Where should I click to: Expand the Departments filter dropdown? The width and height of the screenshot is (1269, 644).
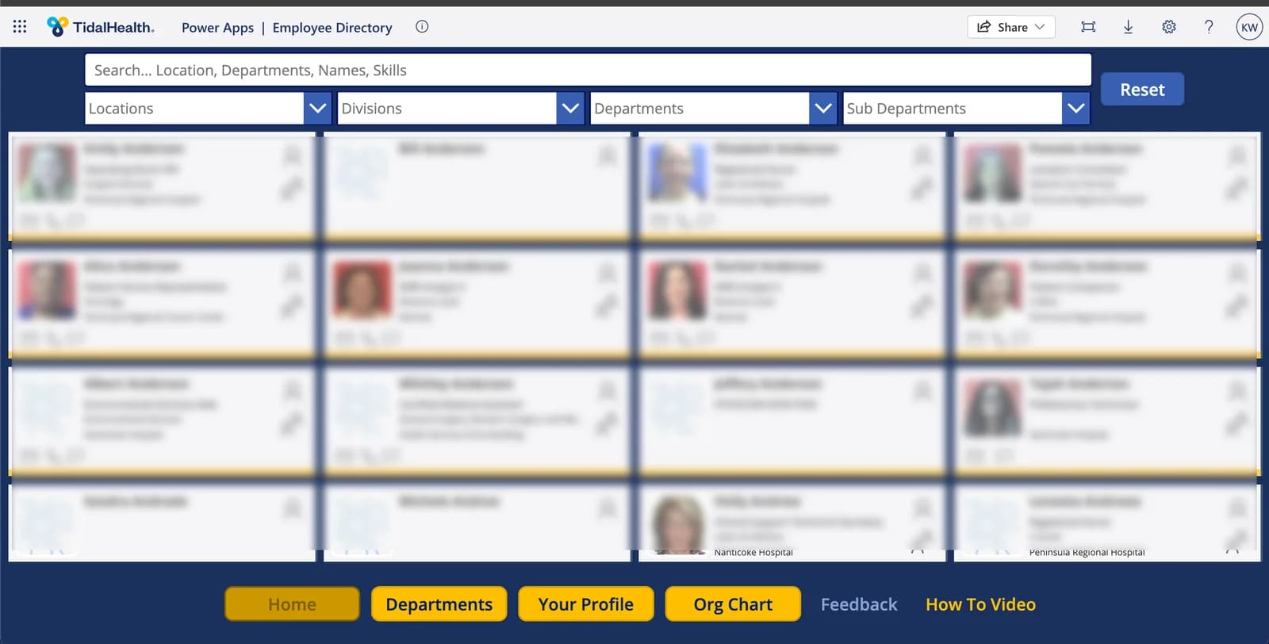822,109
